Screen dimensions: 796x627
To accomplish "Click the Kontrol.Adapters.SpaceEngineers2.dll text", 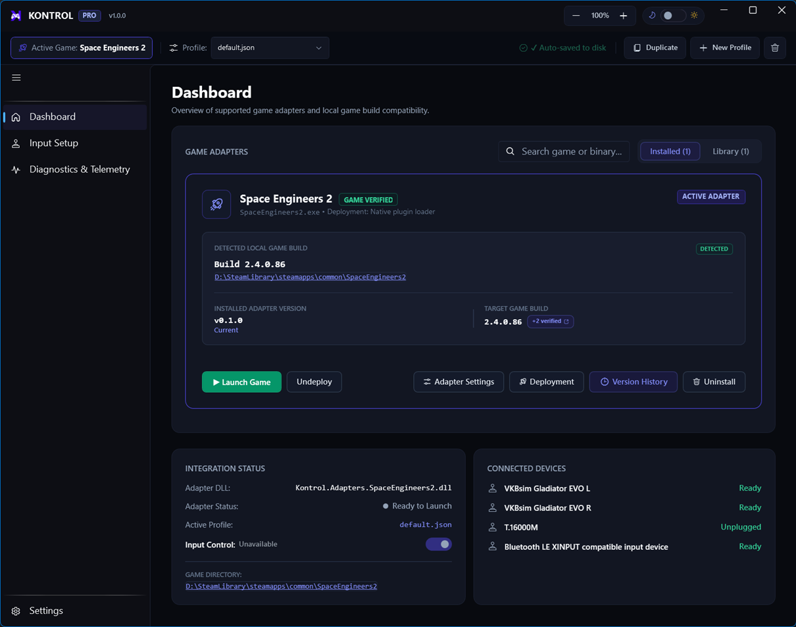I will [374, 488].
